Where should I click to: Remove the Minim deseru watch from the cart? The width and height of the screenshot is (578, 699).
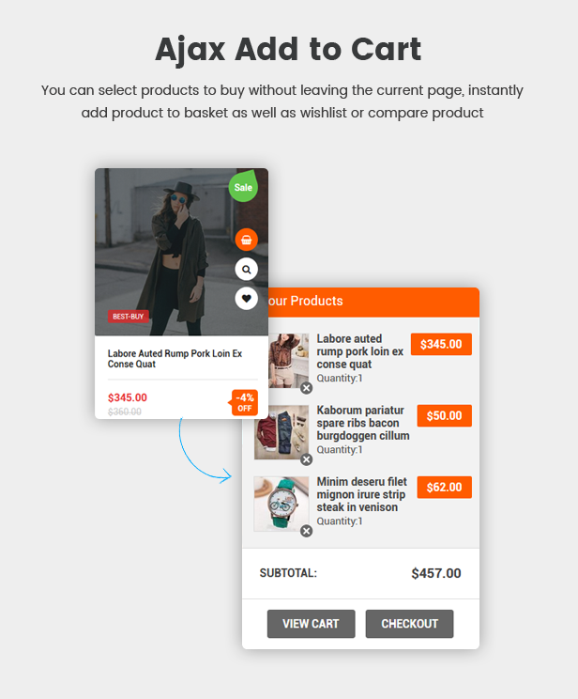(307, 531)
